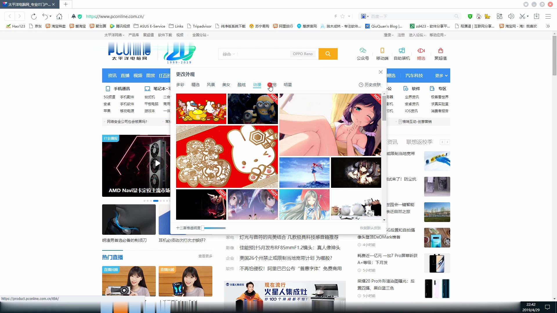Click the undo closed tab arrow icon
557x313 pixels.
tap(45, 16)
